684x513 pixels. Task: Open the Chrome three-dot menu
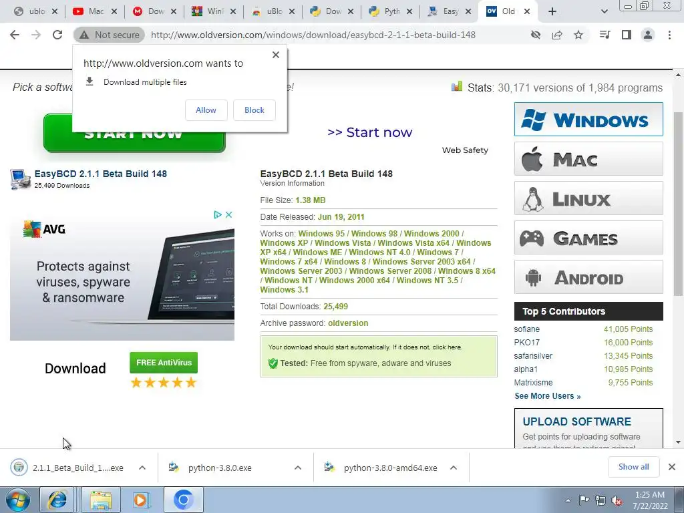click(669, 35)
